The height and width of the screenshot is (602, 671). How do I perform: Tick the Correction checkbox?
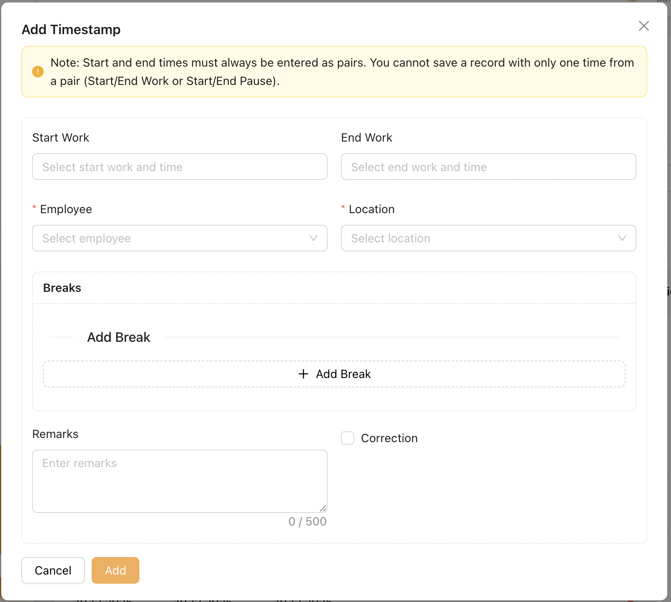[348, 438]
